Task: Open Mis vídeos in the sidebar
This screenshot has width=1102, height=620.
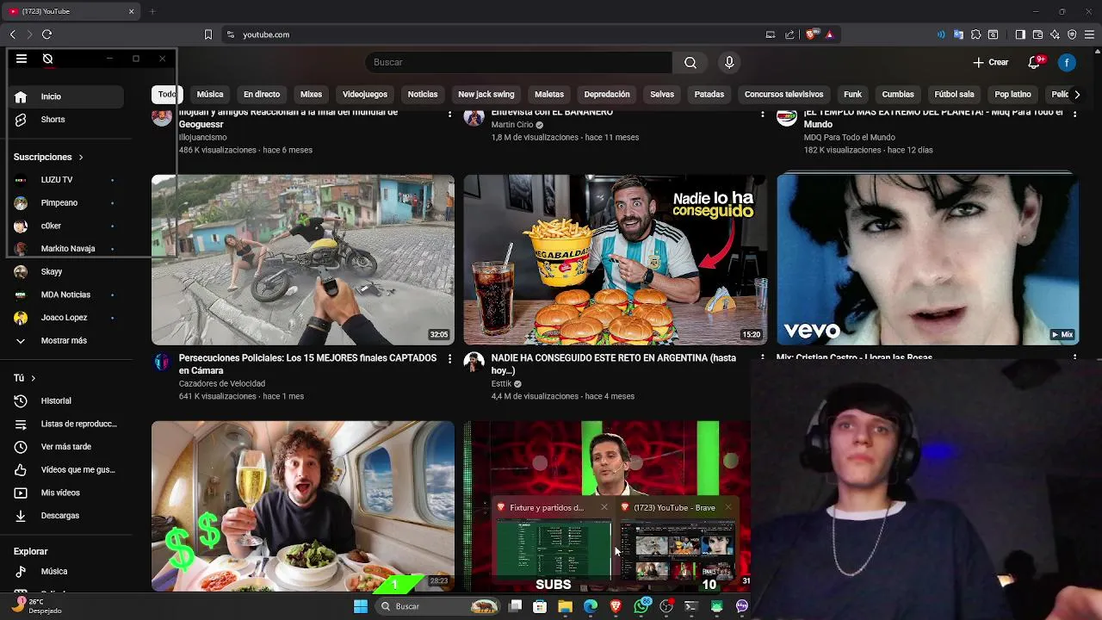Action: [x=65, y=493]
